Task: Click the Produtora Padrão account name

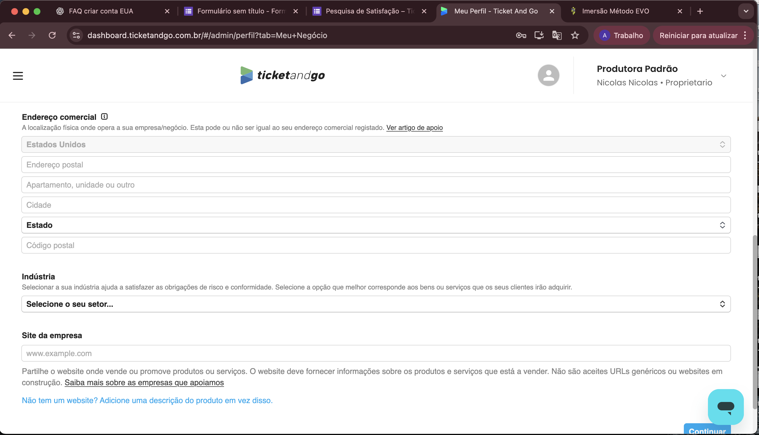Action: [x=637, y=69]
